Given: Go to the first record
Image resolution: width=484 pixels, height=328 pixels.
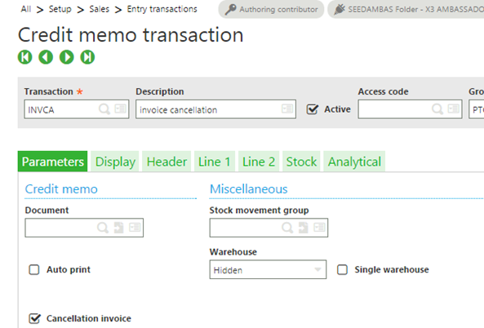Looking at the screenshot, I should point(25,57).
